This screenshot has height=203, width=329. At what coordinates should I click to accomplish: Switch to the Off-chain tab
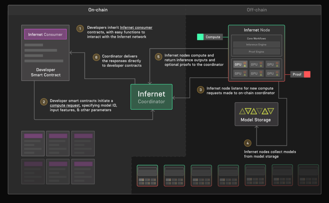click(257, 10)
